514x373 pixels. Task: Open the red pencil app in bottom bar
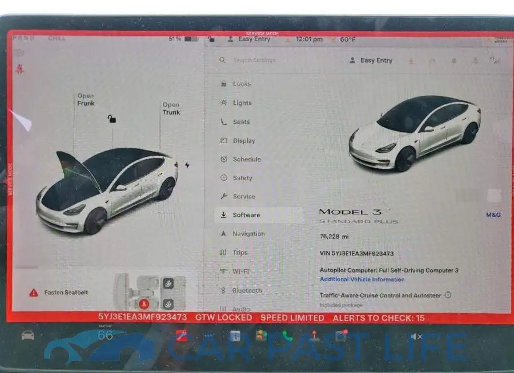point(182,335)
